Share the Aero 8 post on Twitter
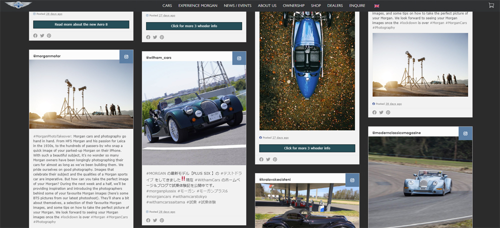The width and height of the screenshot is (500, 228). click(x=42, y=35)
